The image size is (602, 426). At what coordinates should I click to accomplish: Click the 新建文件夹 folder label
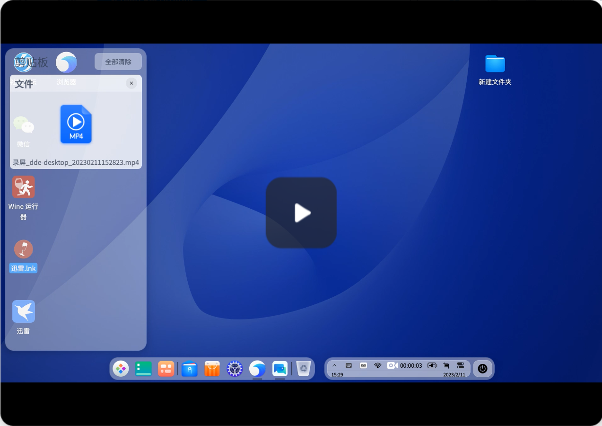pyautogui.click(x=495, y=82)
